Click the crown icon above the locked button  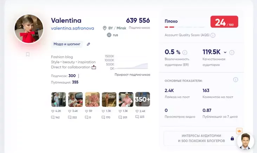pos(239,131)
